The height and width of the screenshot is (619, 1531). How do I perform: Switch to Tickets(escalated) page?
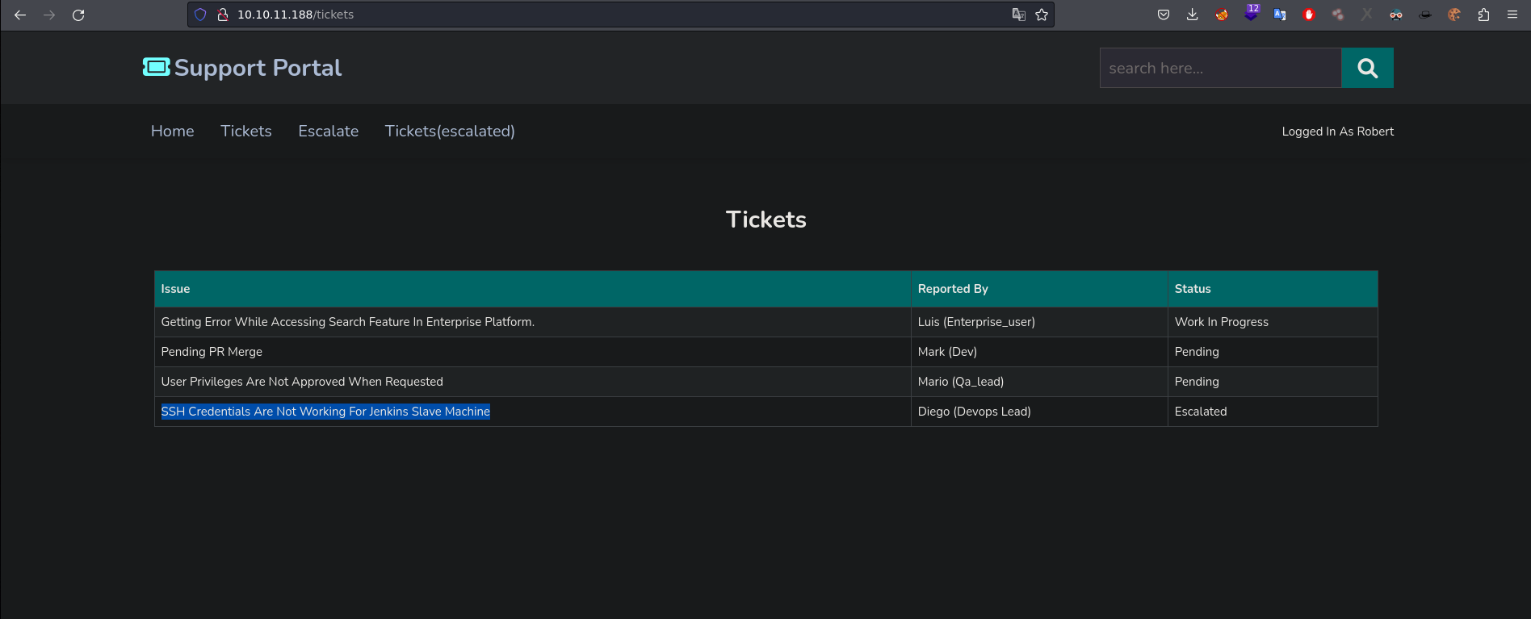pos(449,131)
